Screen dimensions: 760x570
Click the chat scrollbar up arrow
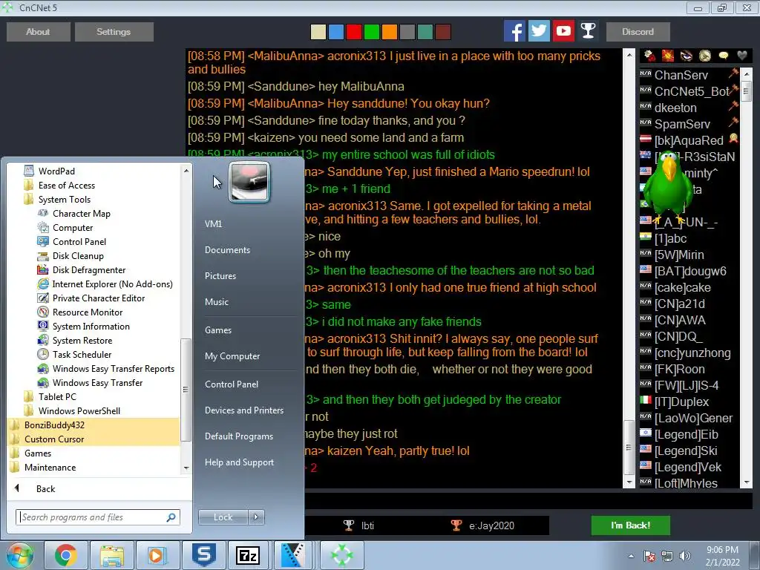(x=629, y=55)
